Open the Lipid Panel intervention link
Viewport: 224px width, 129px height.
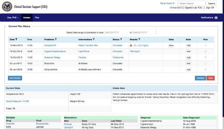coord(84,51)
